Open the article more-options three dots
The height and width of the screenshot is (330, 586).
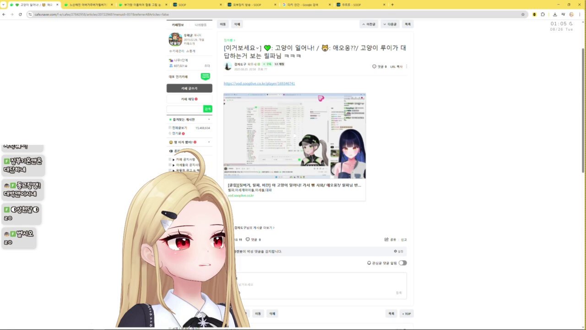tap(407, 66)
